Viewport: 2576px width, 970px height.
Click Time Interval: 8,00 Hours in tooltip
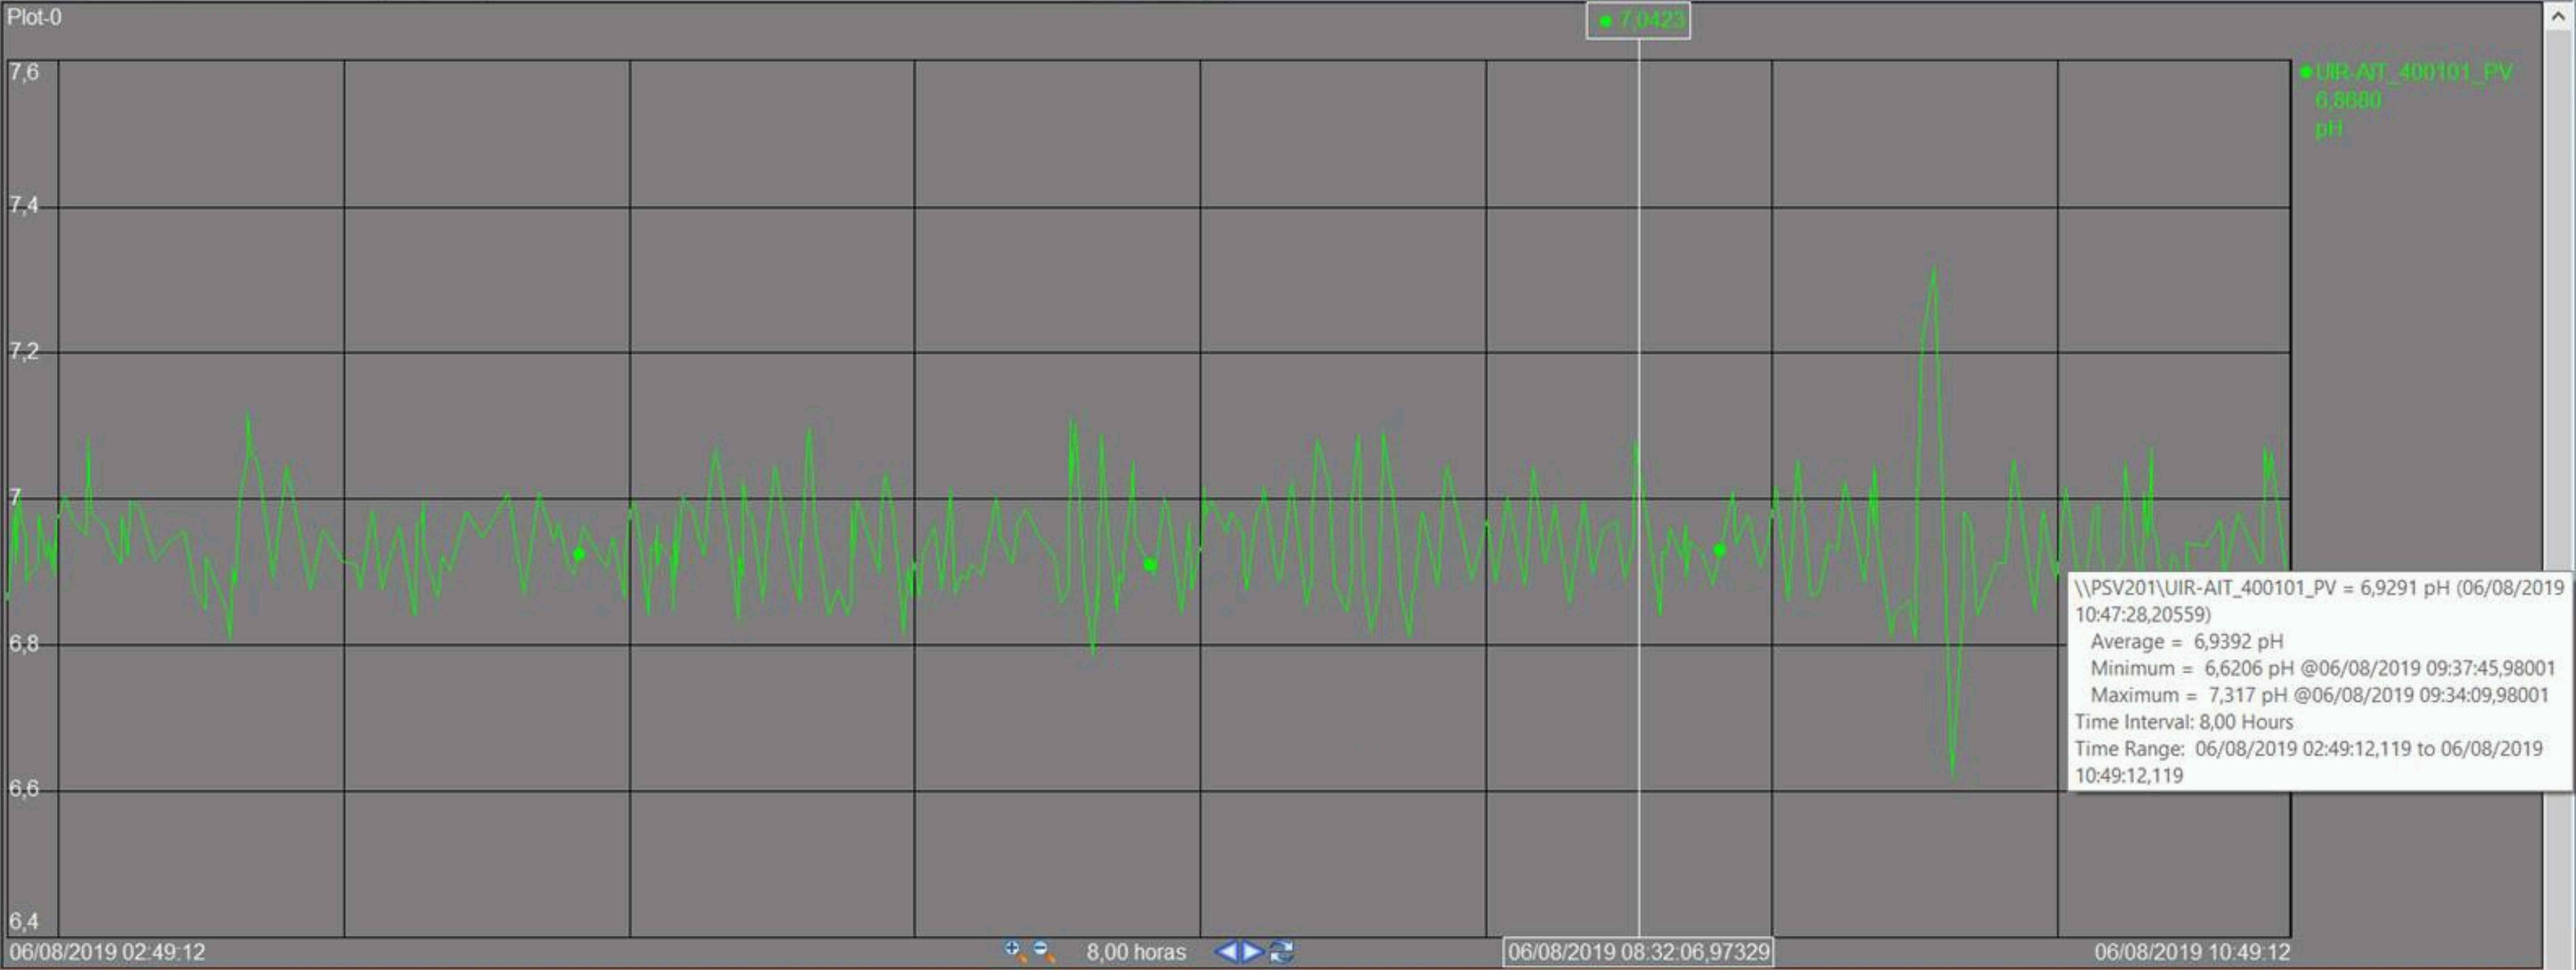click(x=2184, y=722)
